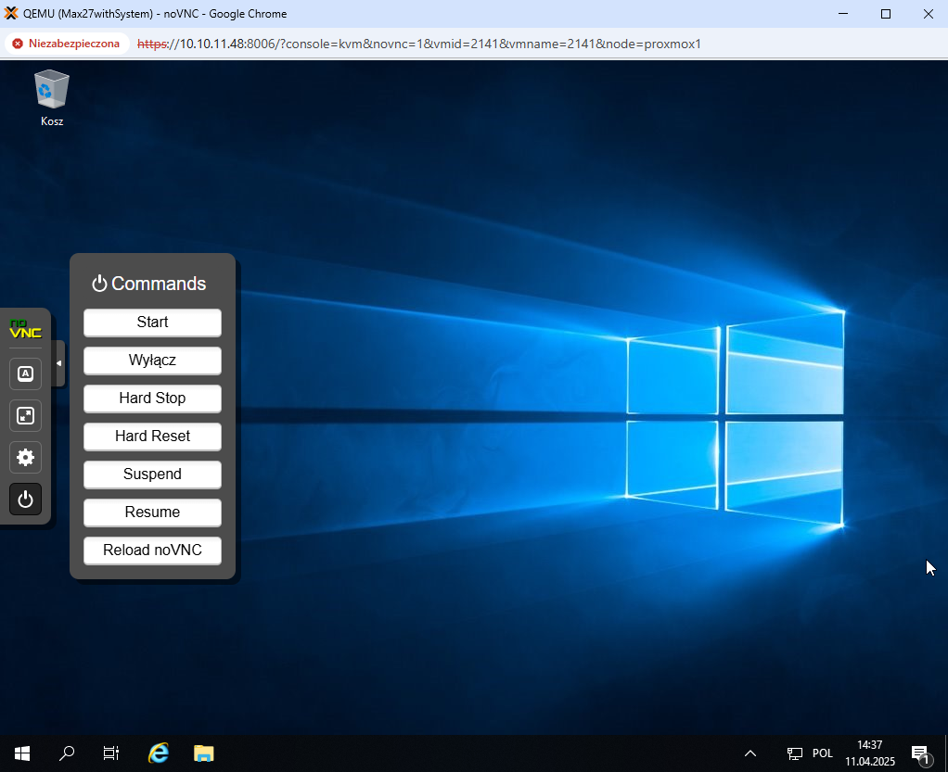Click the noVNC logo in the control bar
Viewport: 948px width, 772px height.
pos(25,329)
